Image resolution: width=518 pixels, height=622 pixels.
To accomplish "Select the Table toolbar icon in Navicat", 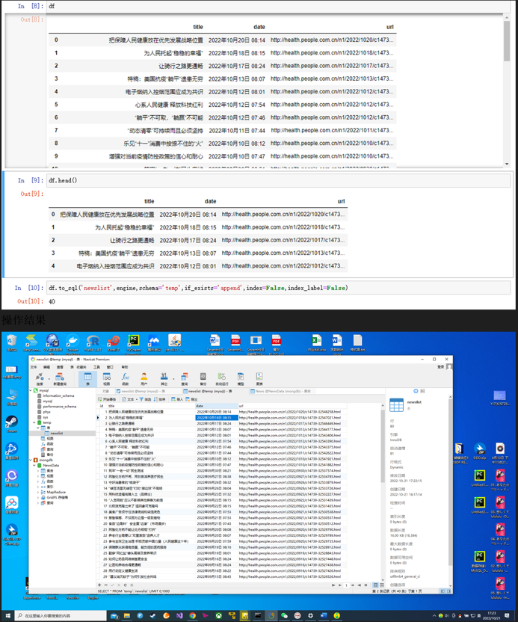I will [x=87, y=378].
